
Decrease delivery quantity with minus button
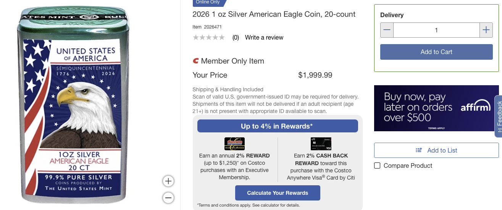click(387, 30)
